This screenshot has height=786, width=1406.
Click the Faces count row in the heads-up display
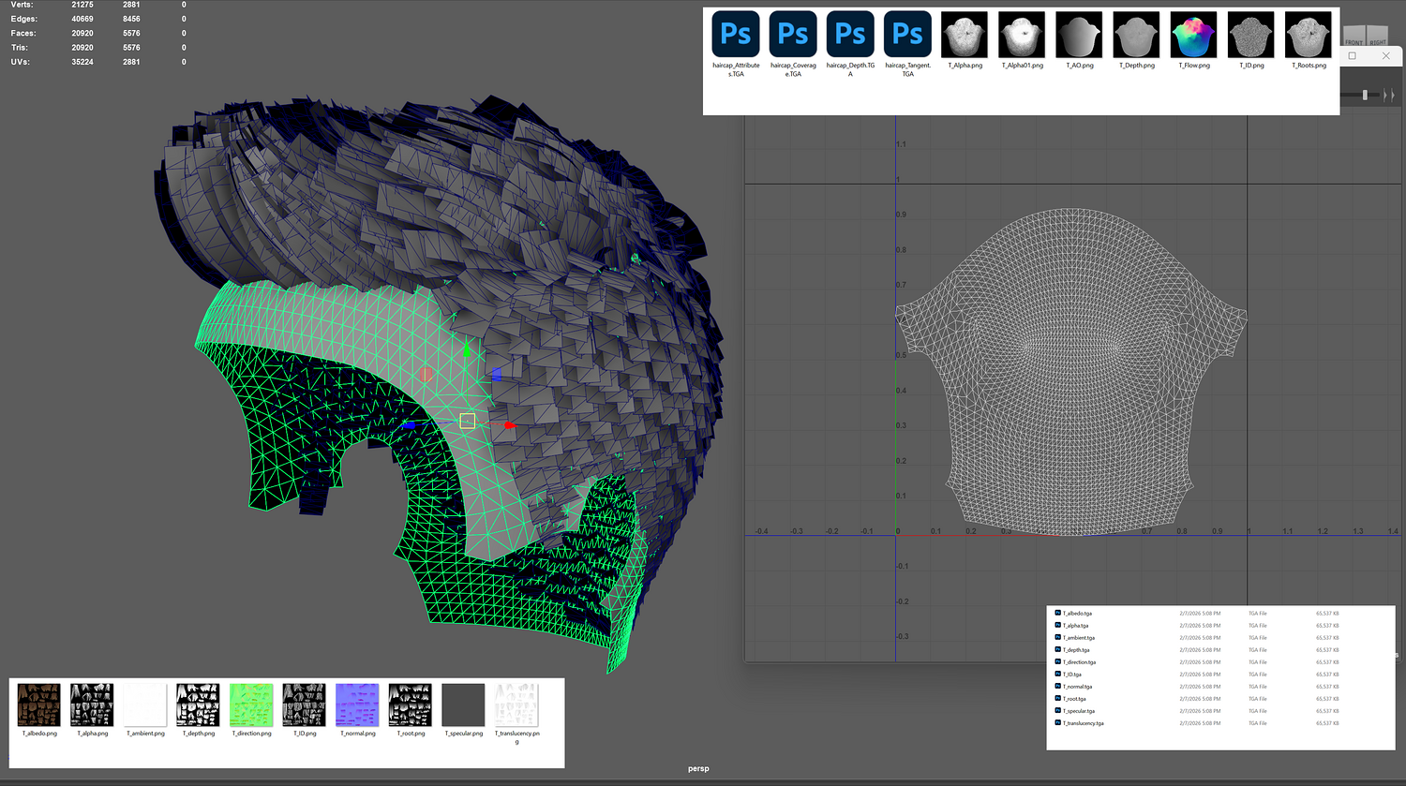tap(98, 33)
